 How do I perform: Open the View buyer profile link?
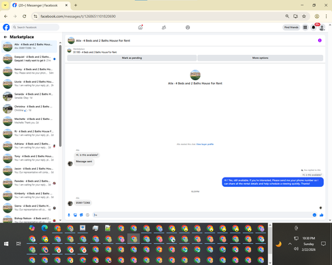click(205, 144)
